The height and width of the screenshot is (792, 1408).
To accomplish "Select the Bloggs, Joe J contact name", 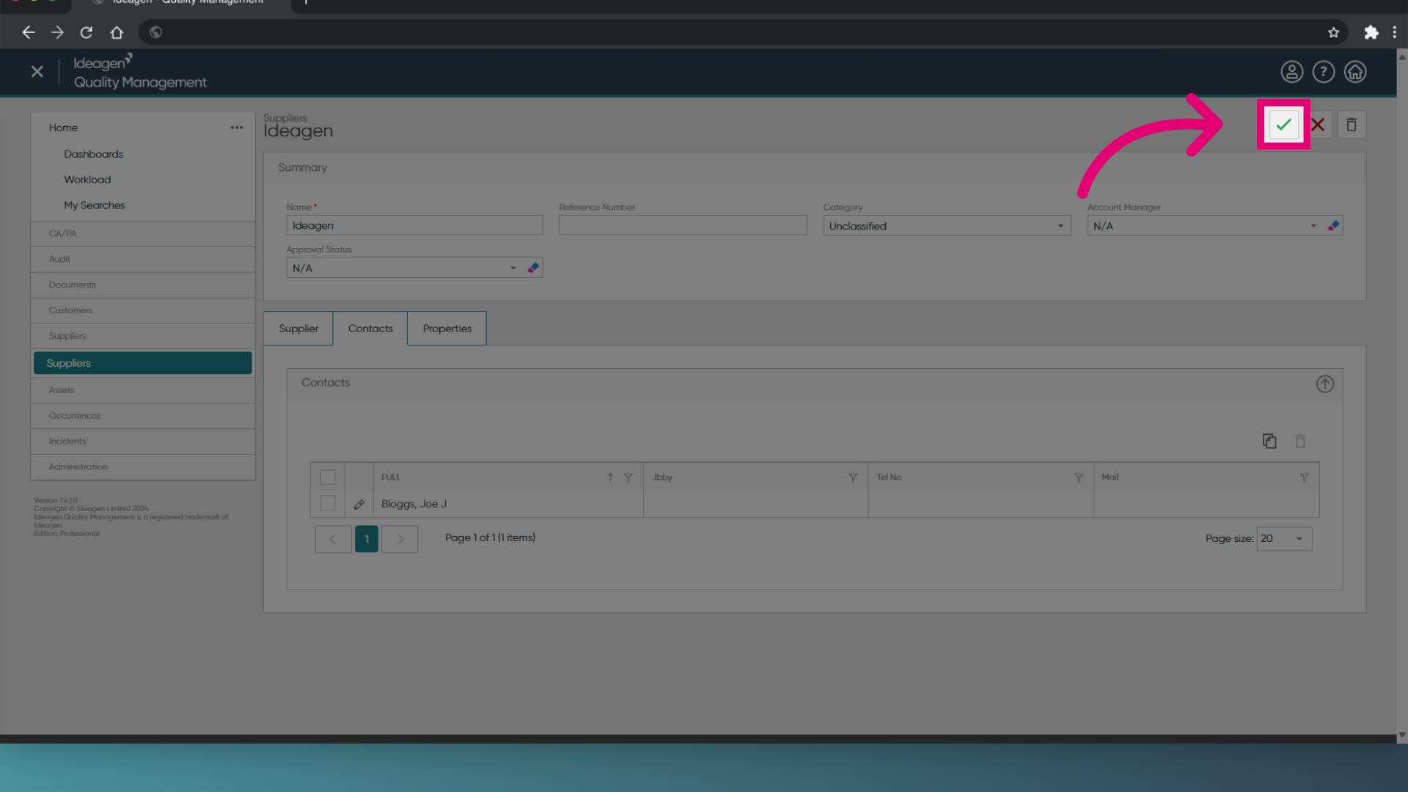I will (x=414, y=504).
